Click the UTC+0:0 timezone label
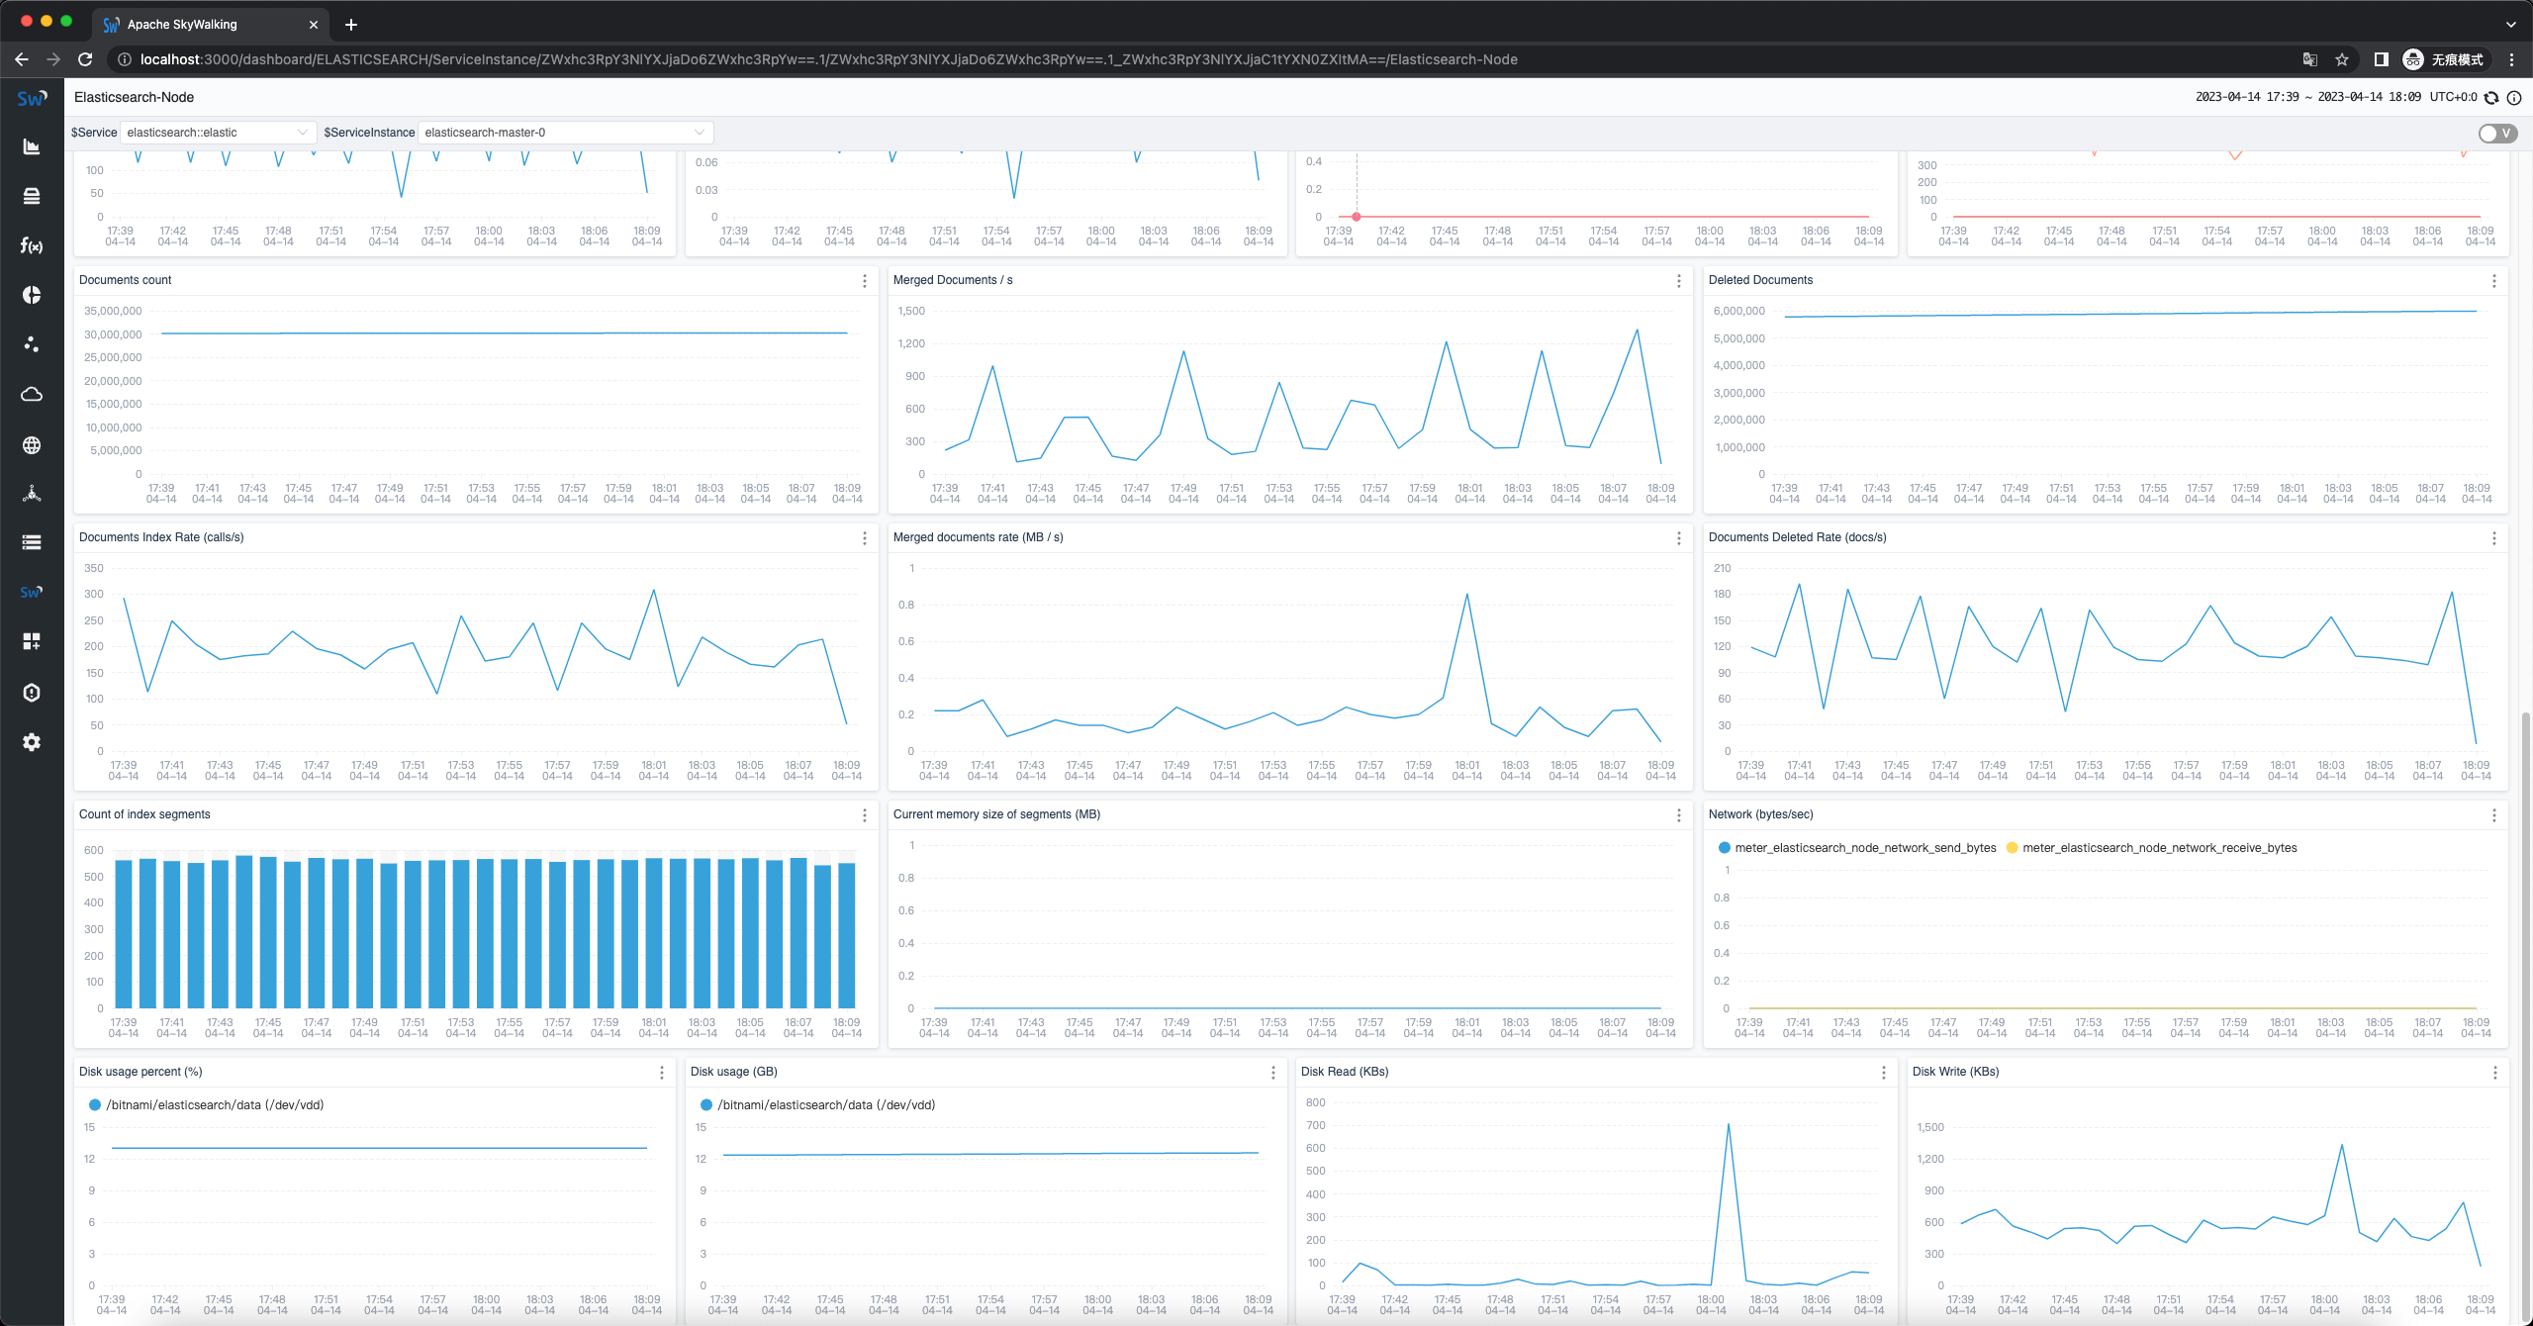This screenshot has height=1326, width=2533. 2453,97
